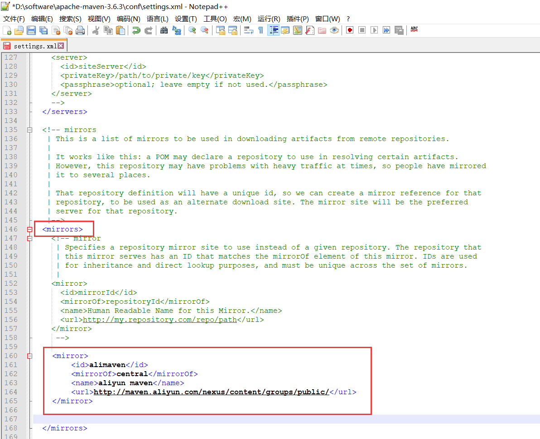Open Folder as Workspace icon

(x=322, y=31)
